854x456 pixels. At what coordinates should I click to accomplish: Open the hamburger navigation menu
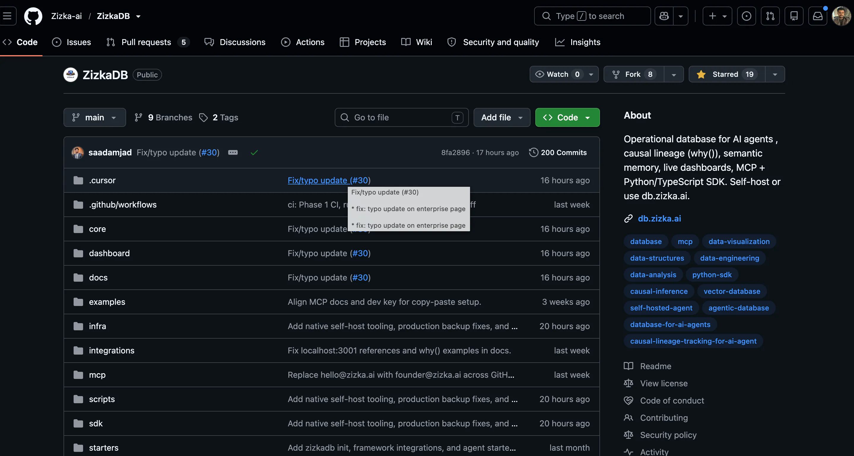coord(7,16)
